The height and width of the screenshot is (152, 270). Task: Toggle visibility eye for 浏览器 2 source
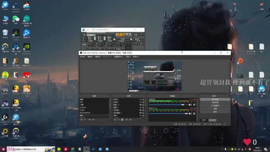140,110
